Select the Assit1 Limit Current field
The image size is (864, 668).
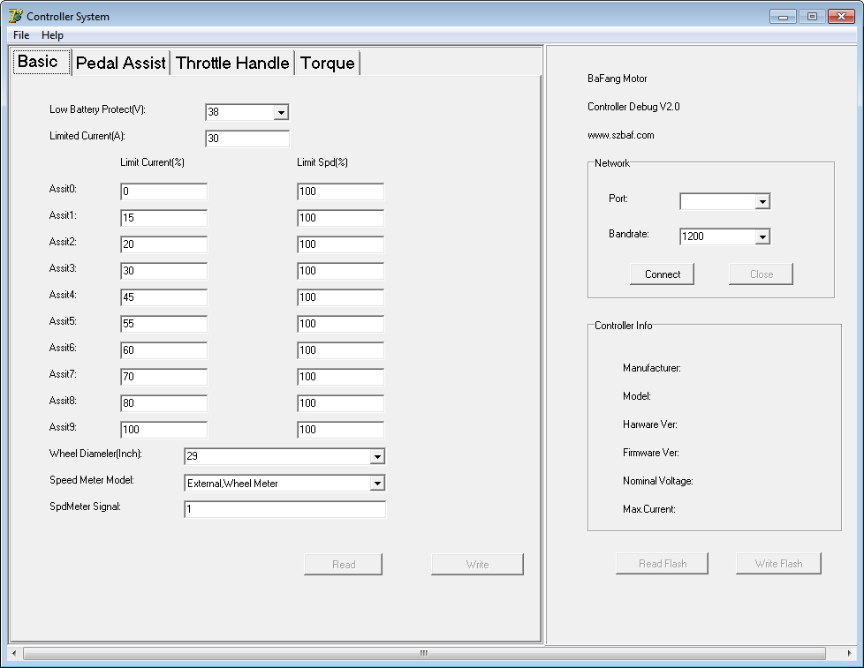(163, 218)
